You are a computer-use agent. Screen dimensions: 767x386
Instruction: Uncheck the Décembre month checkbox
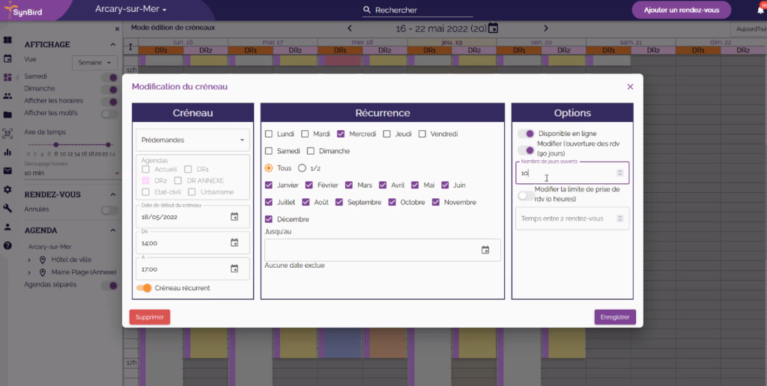tap(269, 219)
